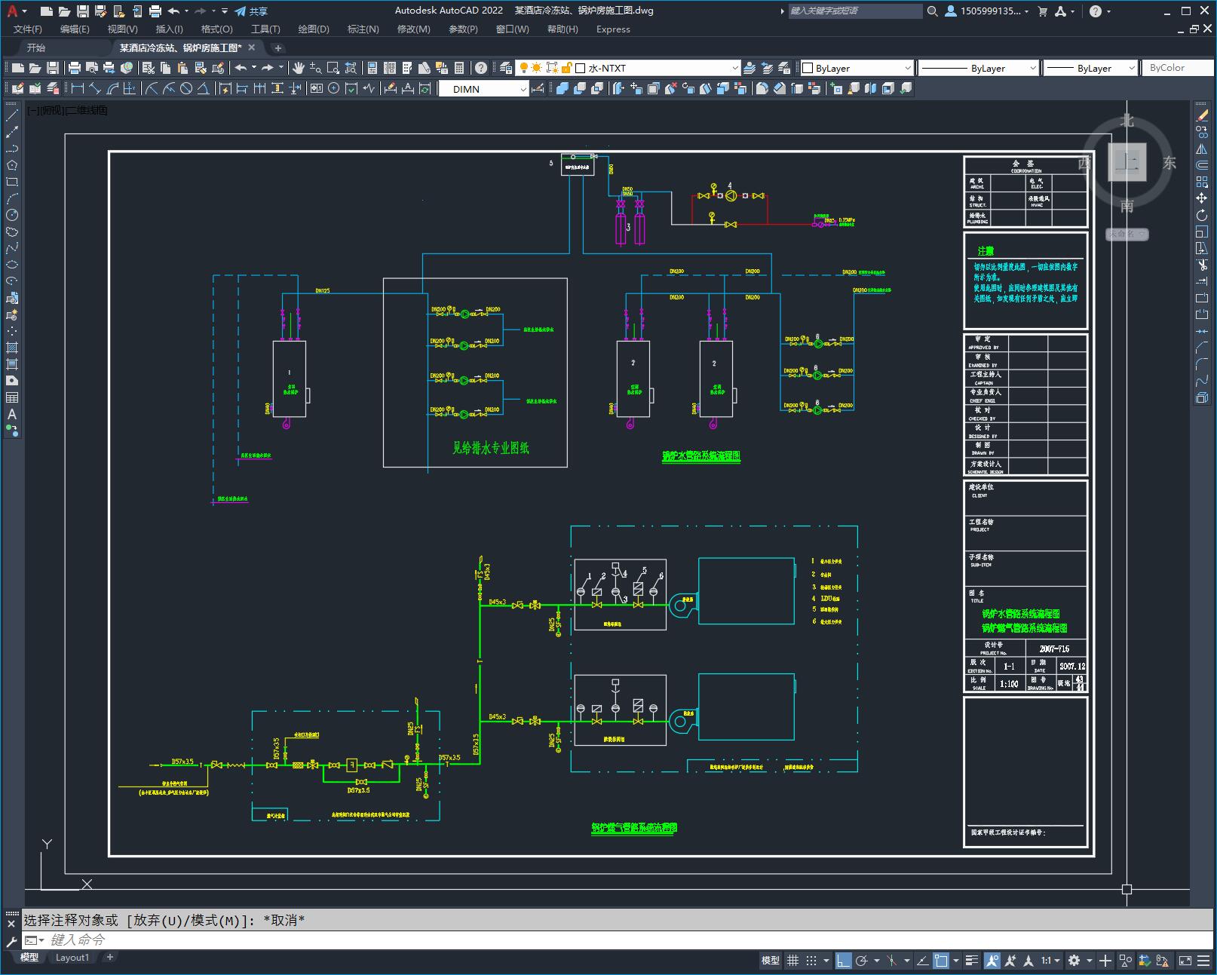Select the Line tool in draw toolbar
The height and width of the screenshot is (975, 1217).
12,115
